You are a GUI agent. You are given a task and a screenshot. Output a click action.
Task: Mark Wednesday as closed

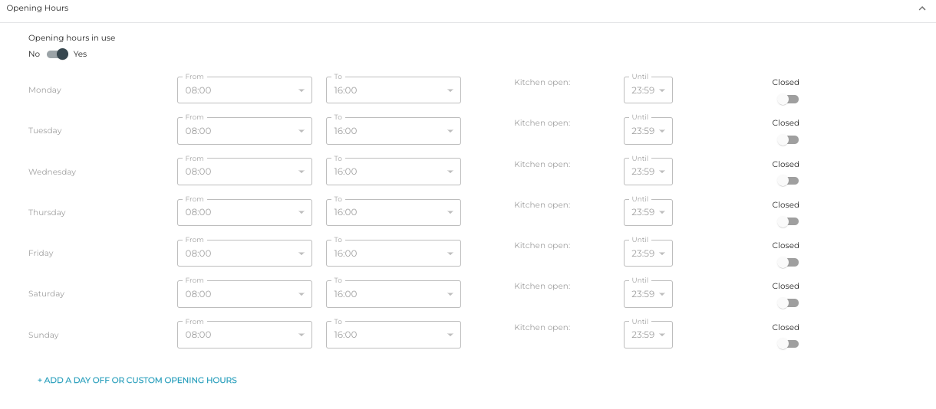(x=788, y=181)
